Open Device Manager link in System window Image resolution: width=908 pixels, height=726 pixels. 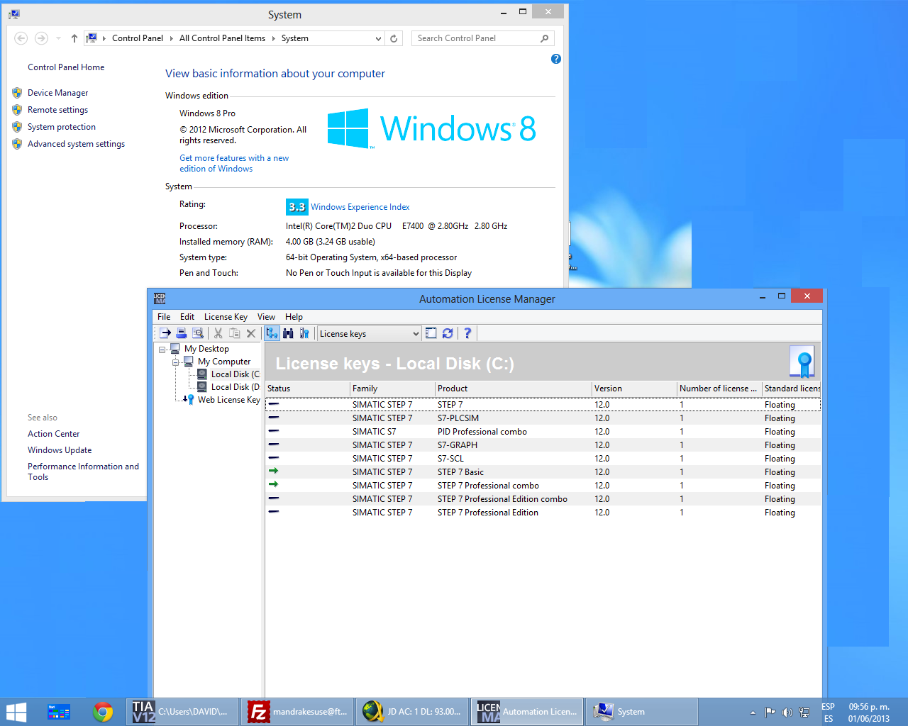point(58,93)
